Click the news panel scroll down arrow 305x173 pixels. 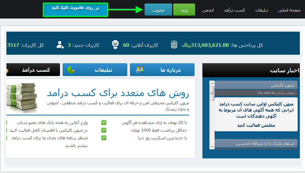(212, 147)
